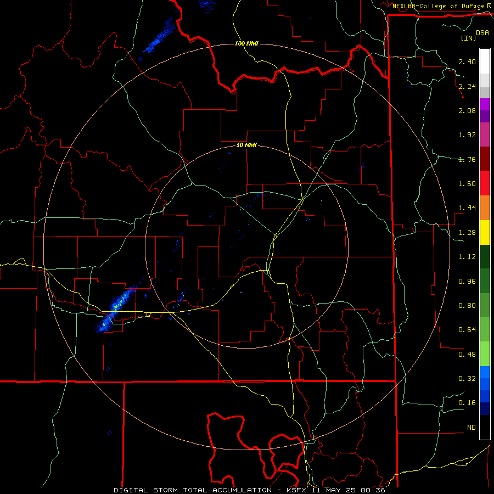The height and width of the screenshot is (494, 494).
Task: Click the ND legend label
Action: pos(471,428)
